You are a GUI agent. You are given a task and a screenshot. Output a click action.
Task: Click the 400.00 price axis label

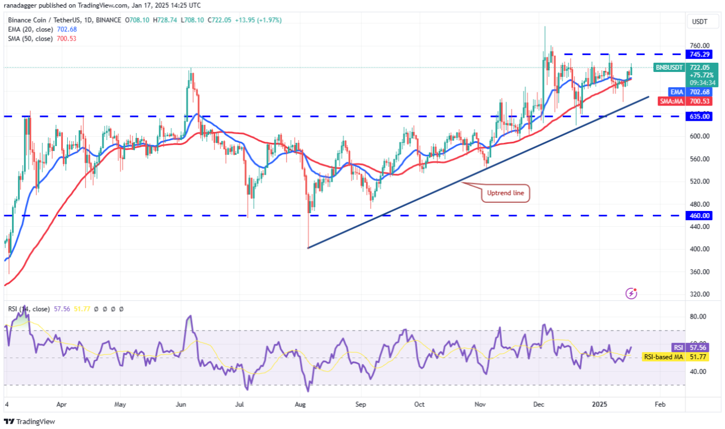point(699,249)
